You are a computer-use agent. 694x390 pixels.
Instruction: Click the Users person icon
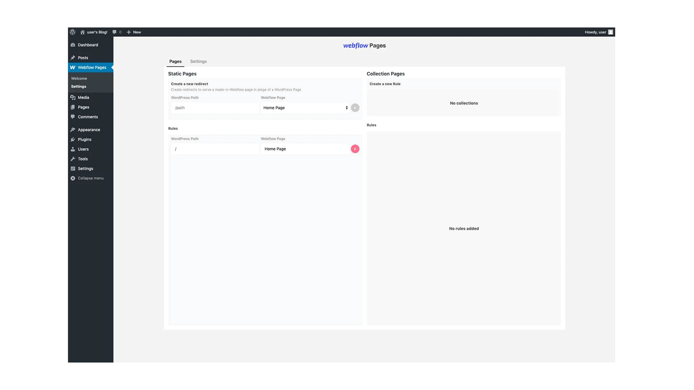73,149
